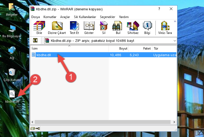
Task: Click horizontal scrollbar right arrow
Action: (x=174, y=122)
